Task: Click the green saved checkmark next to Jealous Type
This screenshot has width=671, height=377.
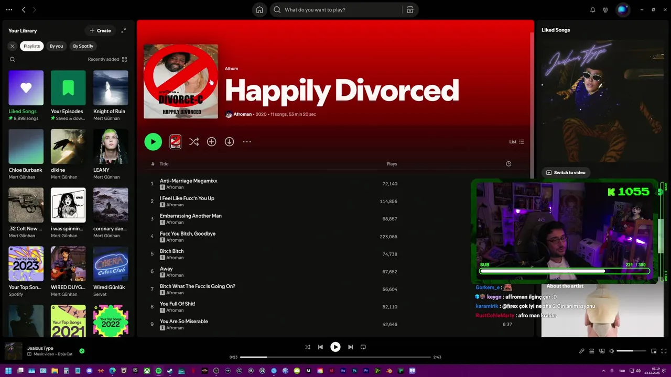Action: coord(82,351)
